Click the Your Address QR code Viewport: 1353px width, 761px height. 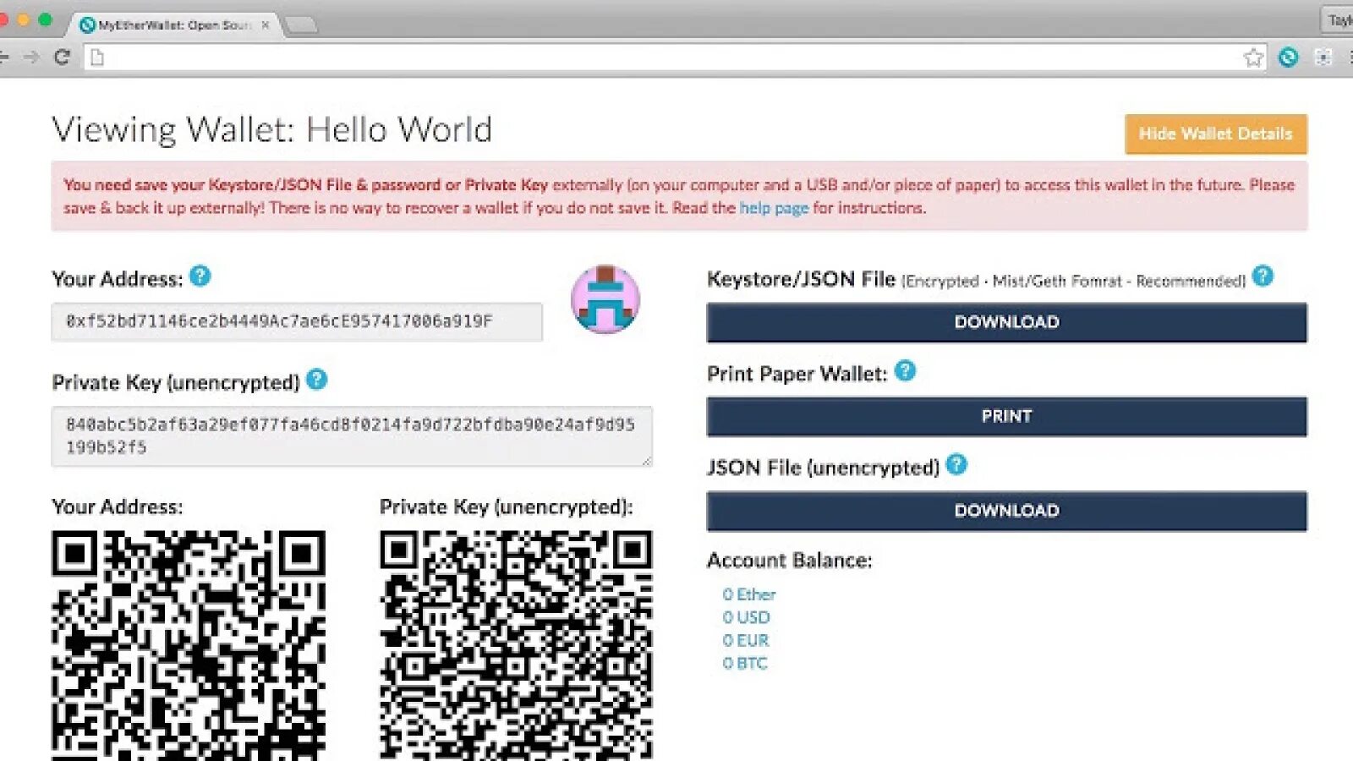189,645
